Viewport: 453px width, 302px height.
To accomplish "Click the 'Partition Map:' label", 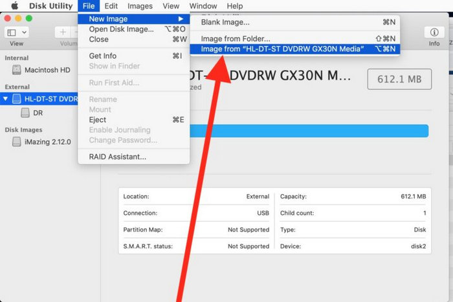I will [143, 230].
